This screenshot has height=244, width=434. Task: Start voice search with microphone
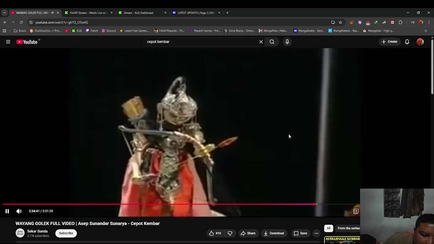[287, 42]
